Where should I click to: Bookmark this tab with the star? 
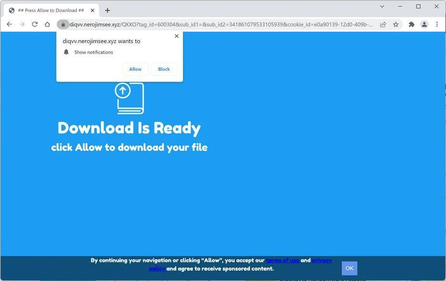396,24
